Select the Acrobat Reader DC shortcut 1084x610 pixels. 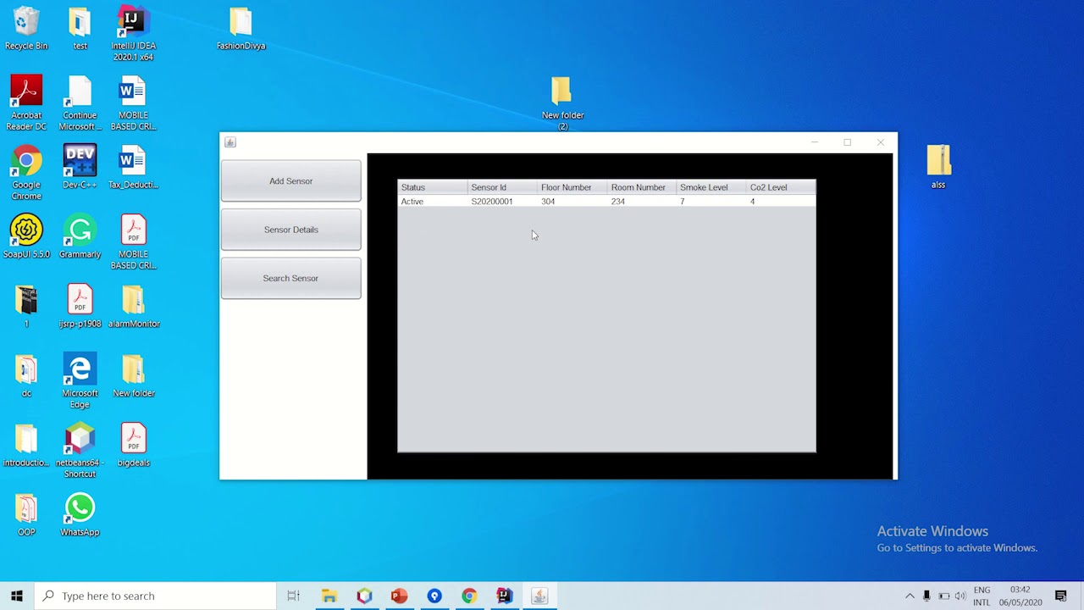[x=26, y=103]
